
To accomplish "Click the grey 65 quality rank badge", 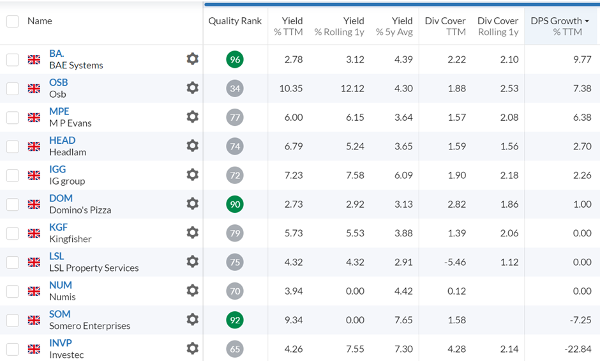I will click(235, 349).
